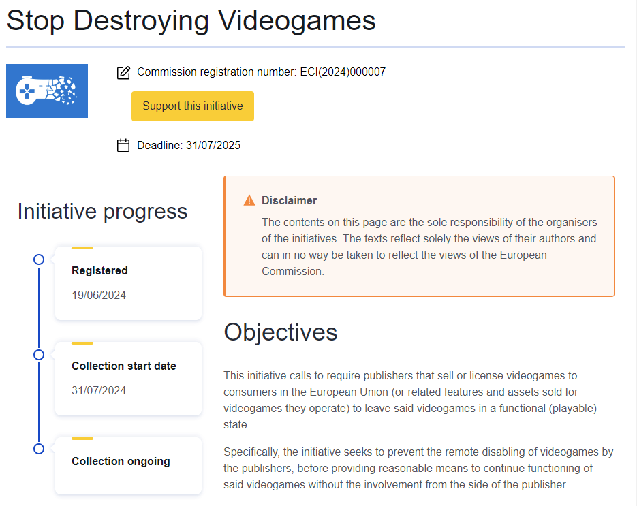This screenshot has height=506, width=637.
Task: Select the Collection start date milestone card
Action: click(x=128, y=378)
